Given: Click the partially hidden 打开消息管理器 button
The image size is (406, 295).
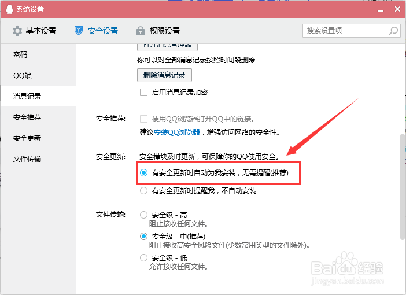Looking at the screenshot, I should point(167,47).
